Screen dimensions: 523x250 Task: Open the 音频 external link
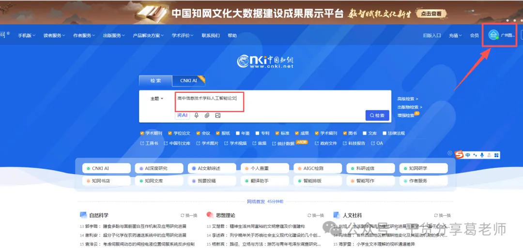[x=260, y=143]
